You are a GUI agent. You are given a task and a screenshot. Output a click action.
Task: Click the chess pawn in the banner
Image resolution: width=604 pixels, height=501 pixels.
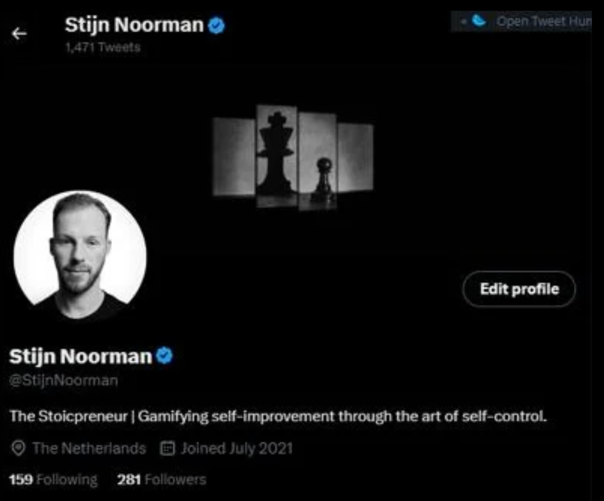tap(323, 178)
